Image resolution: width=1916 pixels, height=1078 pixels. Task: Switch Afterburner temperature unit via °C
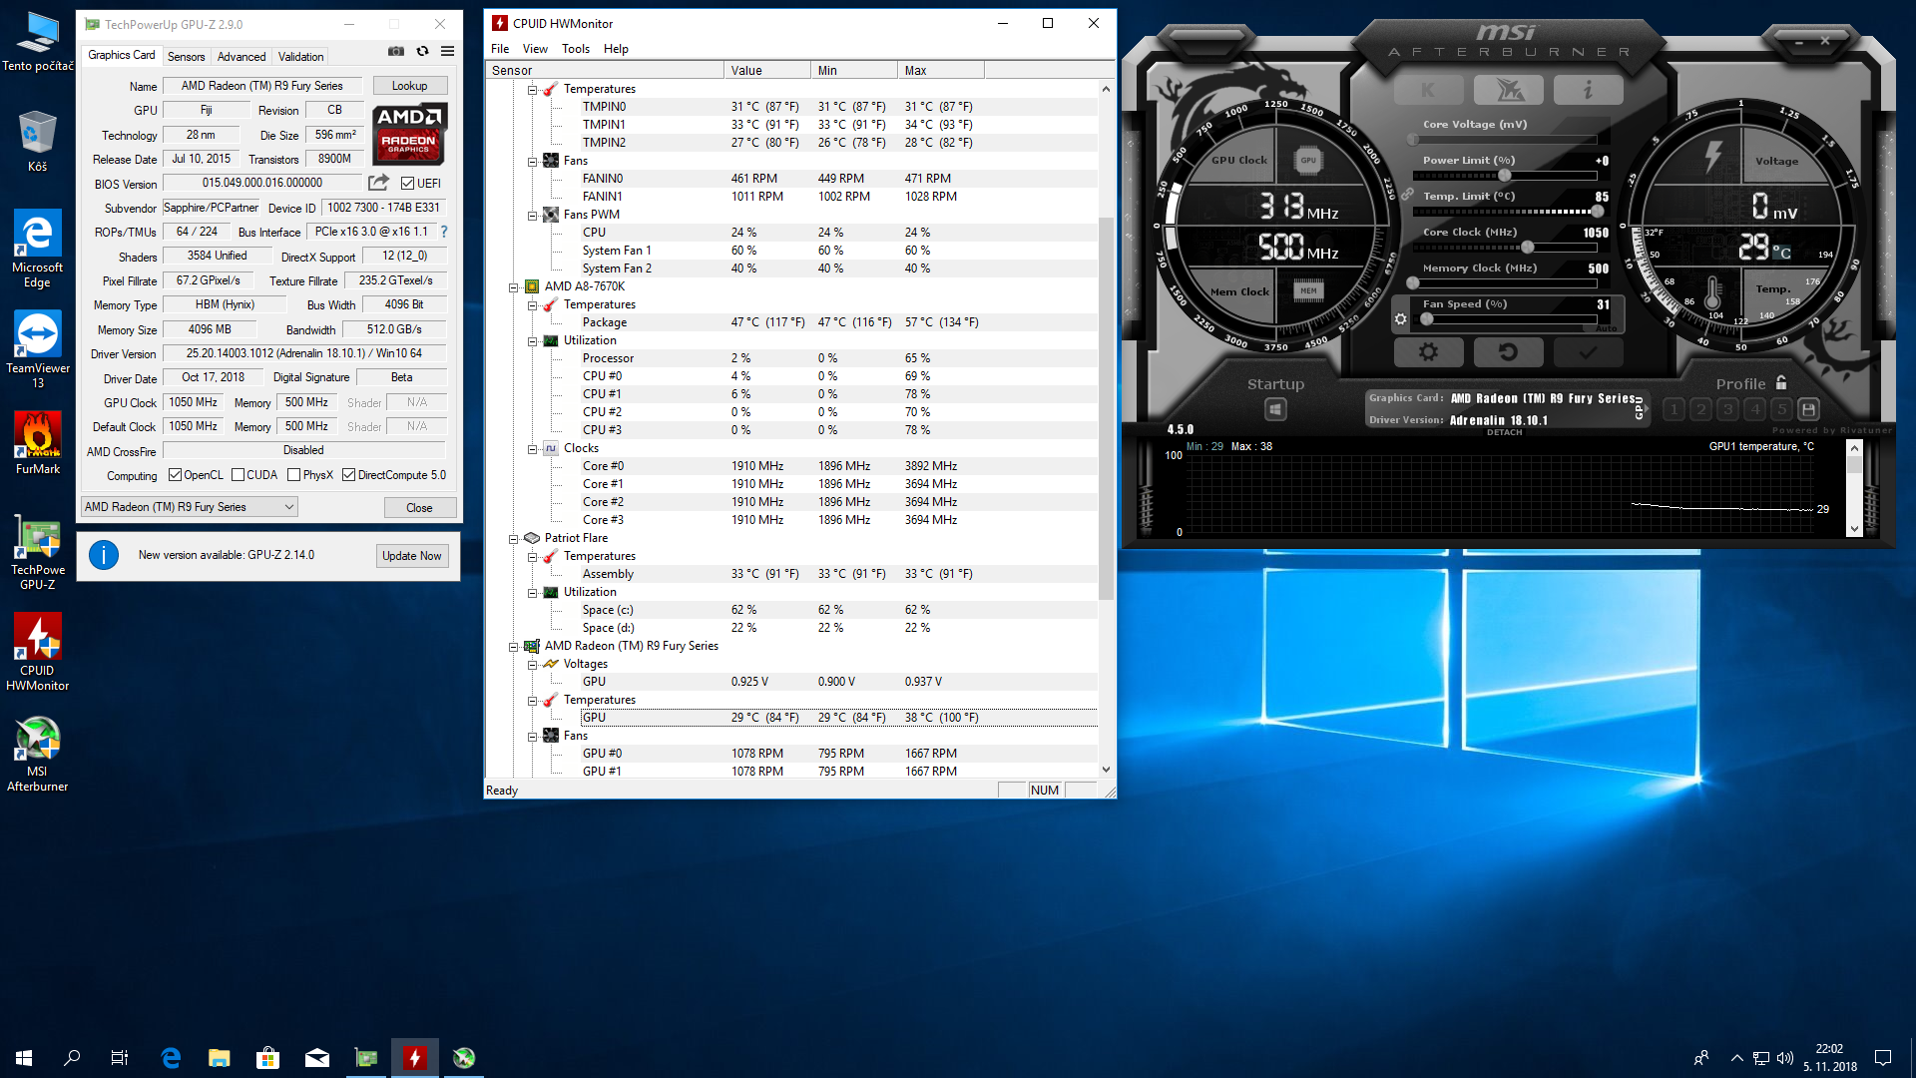1781,252
